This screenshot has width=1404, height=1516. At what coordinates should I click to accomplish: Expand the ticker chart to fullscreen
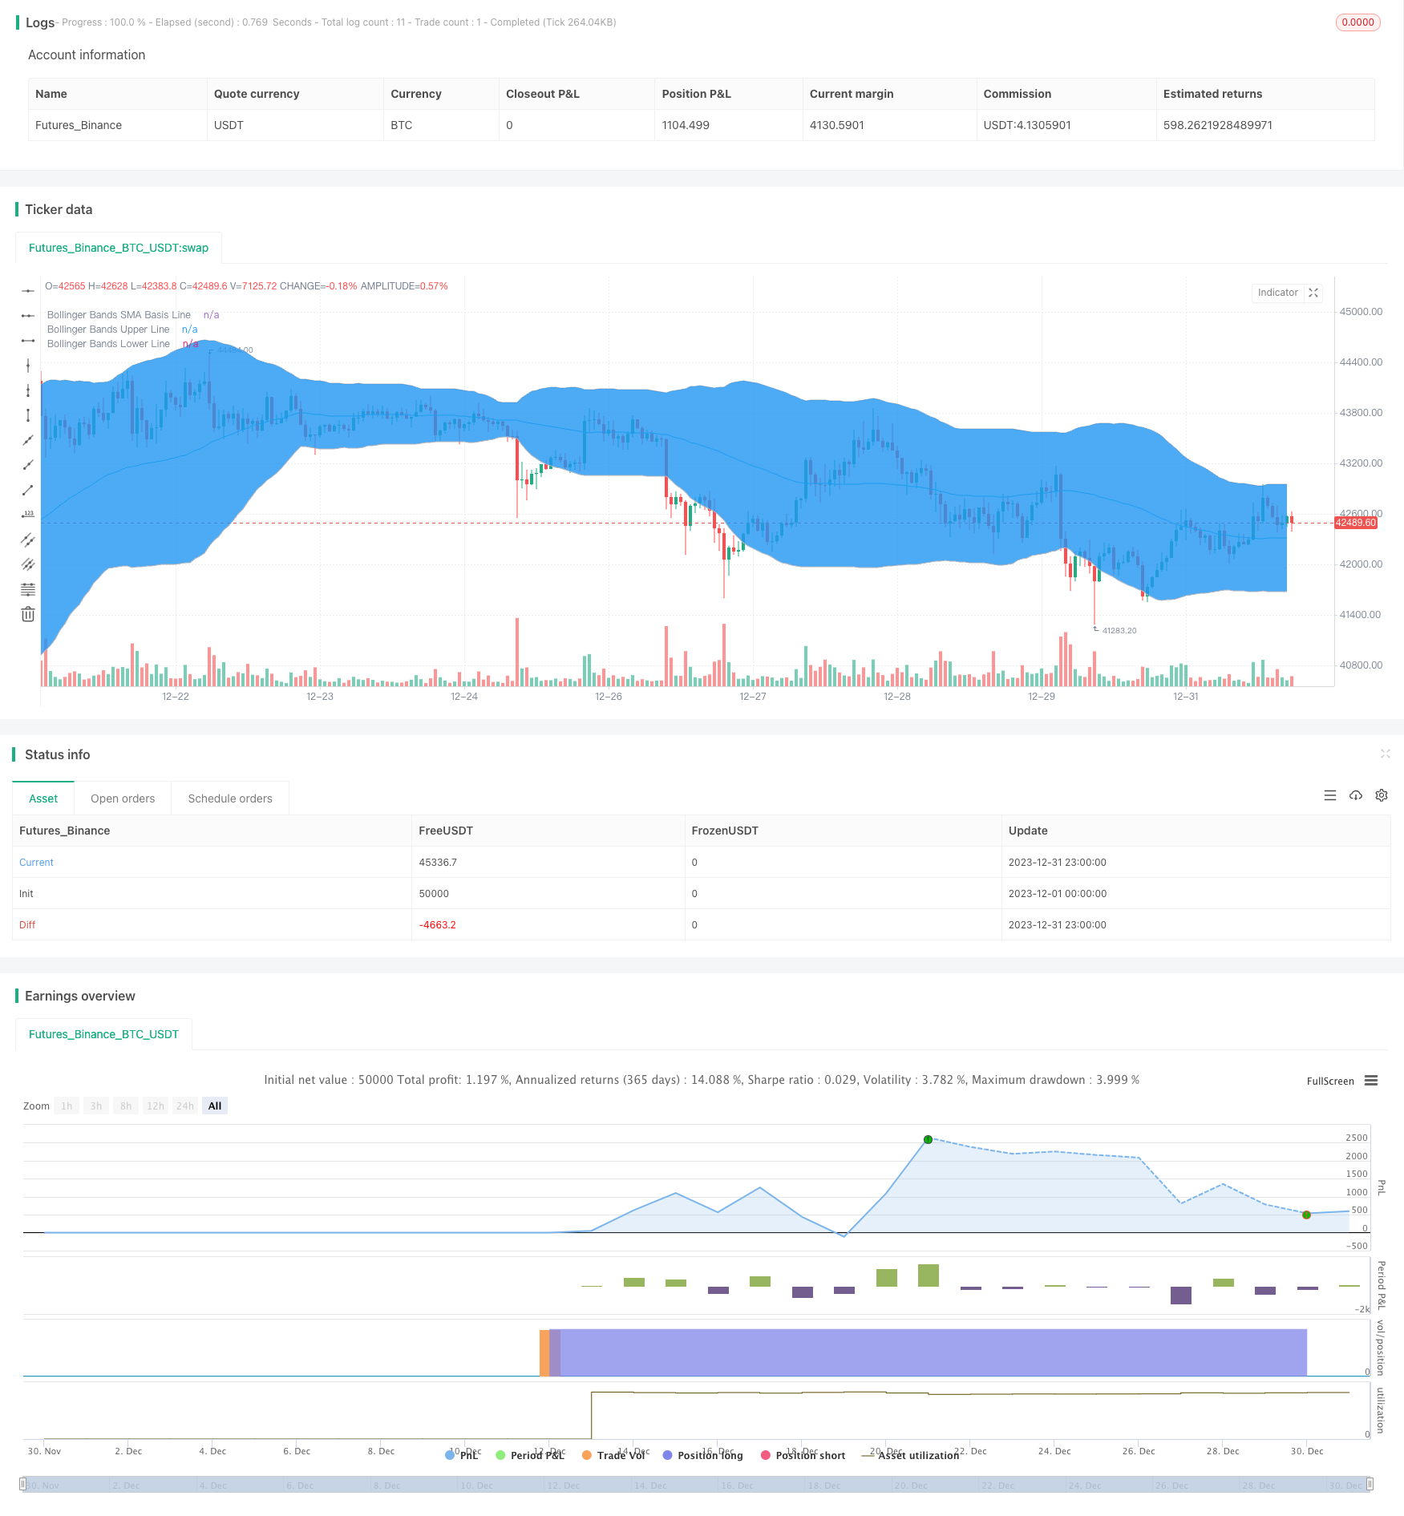(x=1313, y=293)
